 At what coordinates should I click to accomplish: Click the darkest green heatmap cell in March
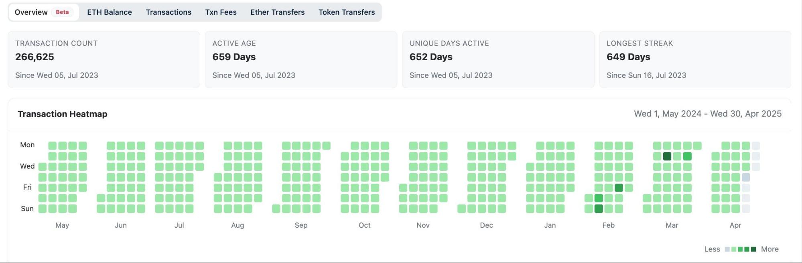(667, 156)
